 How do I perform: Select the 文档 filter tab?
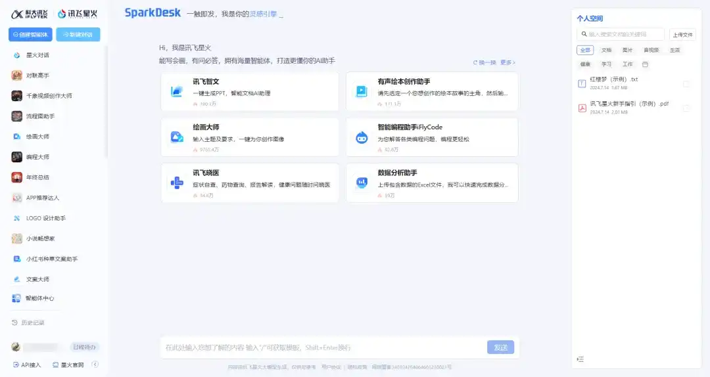click(606, 50)
